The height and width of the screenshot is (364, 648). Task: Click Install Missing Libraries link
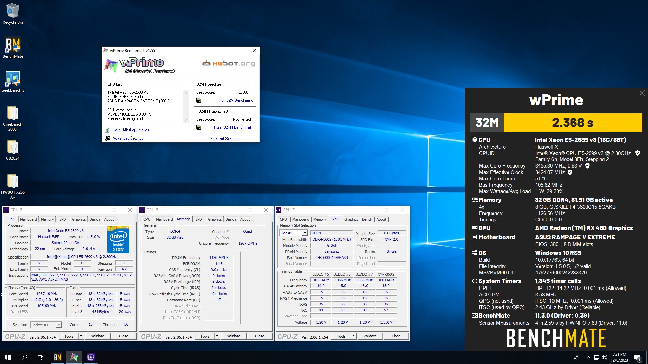[131, 130]
